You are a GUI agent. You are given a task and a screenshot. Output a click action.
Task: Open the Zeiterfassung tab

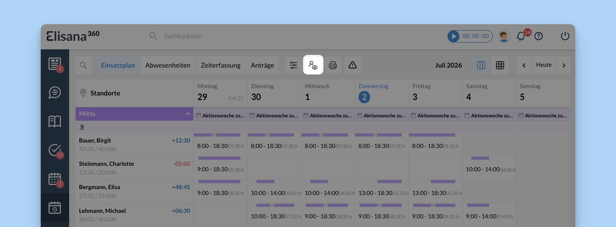pyautogui.click(x=221, y=65)
